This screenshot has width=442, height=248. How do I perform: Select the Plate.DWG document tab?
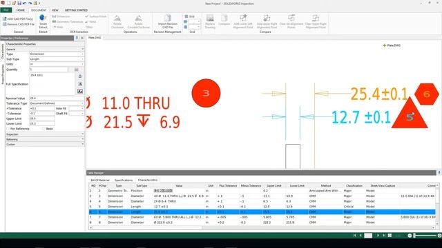(x=95, y=37)
